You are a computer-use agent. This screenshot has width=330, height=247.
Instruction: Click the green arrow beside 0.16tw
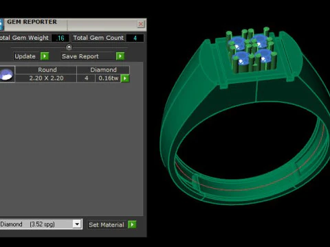click(x=125, y=78)
